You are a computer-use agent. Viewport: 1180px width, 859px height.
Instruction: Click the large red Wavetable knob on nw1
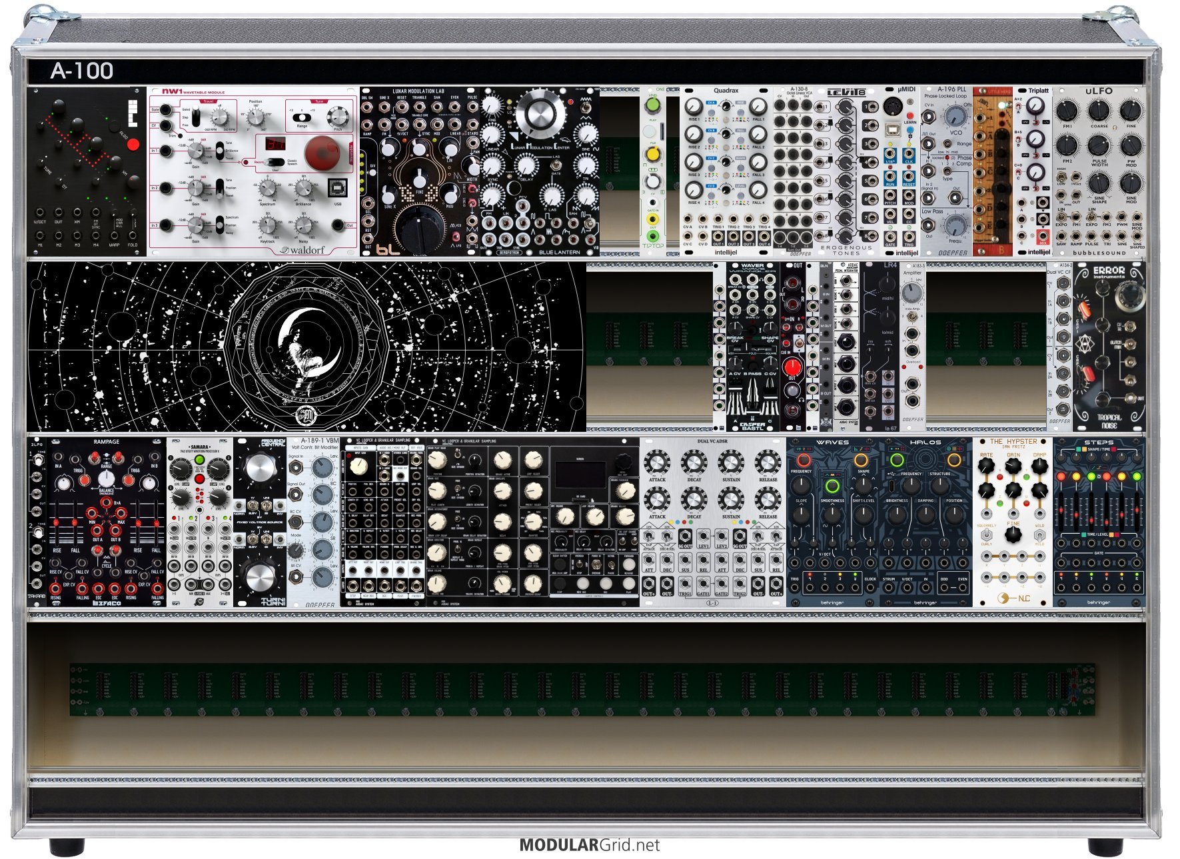(x=322, y=153)
